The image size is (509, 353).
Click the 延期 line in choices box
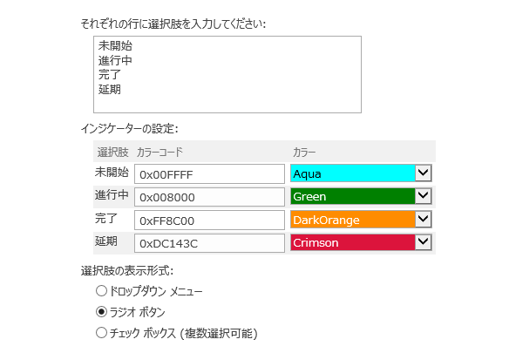coord(110,89)
